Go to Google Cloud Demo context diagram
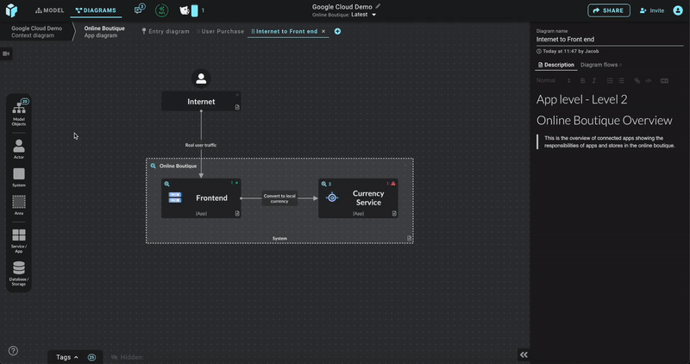Image resolution: width=690 pixels, height=364 pixels. [x=36, y=32]
